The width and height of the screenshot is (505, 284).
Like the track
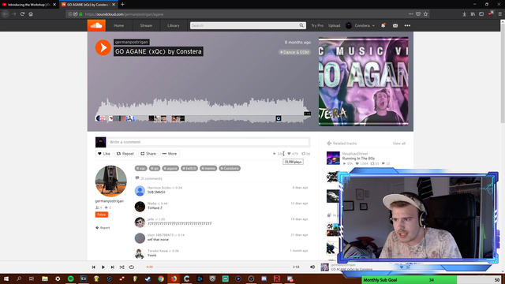point(104,154)
